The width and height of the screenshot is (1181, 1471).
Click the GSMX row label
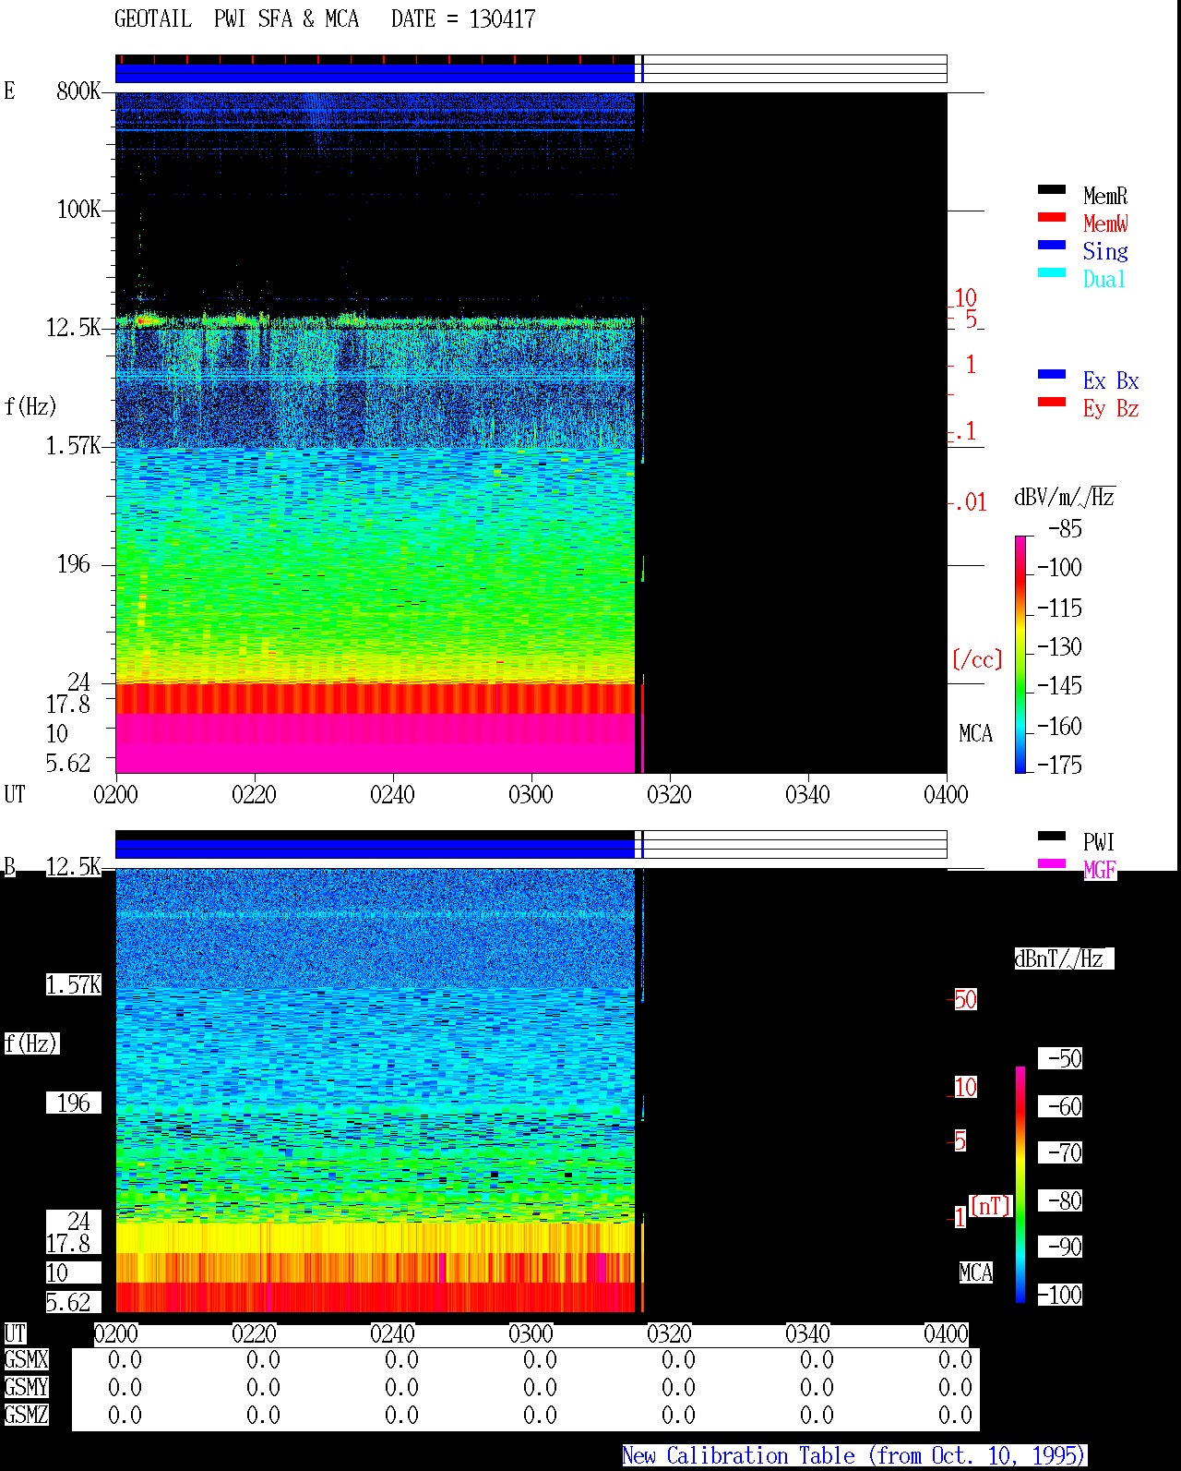[x=26, y=1360]
